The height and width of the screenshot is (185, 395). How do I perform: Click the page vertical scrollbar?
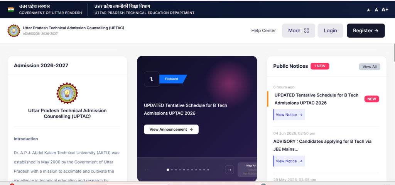pos(394,53)
